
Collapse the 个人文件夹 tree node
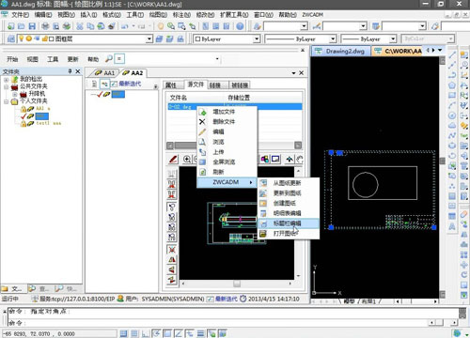coord(7,101)
